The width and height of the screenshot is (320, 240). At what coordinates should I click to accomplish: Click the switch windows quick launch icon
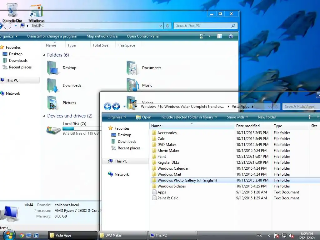click(36, 236)
